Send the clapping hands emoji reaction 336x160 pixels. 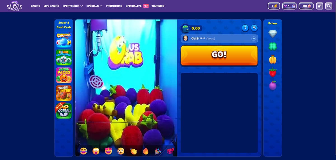point(133,151)
